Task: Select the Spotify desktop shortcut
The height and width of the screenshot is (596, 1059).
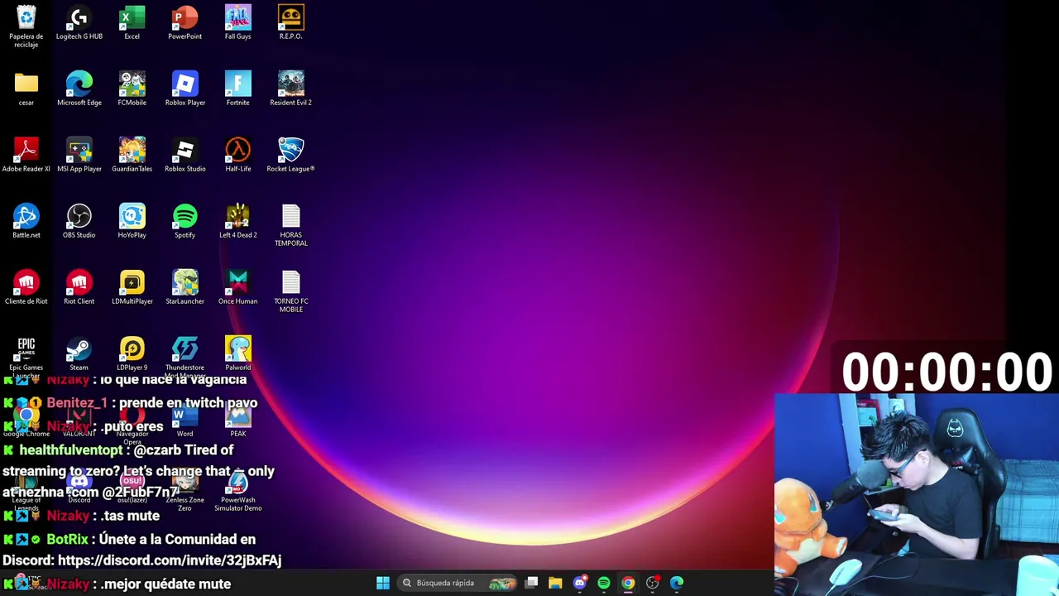Action: click(185, 222)
